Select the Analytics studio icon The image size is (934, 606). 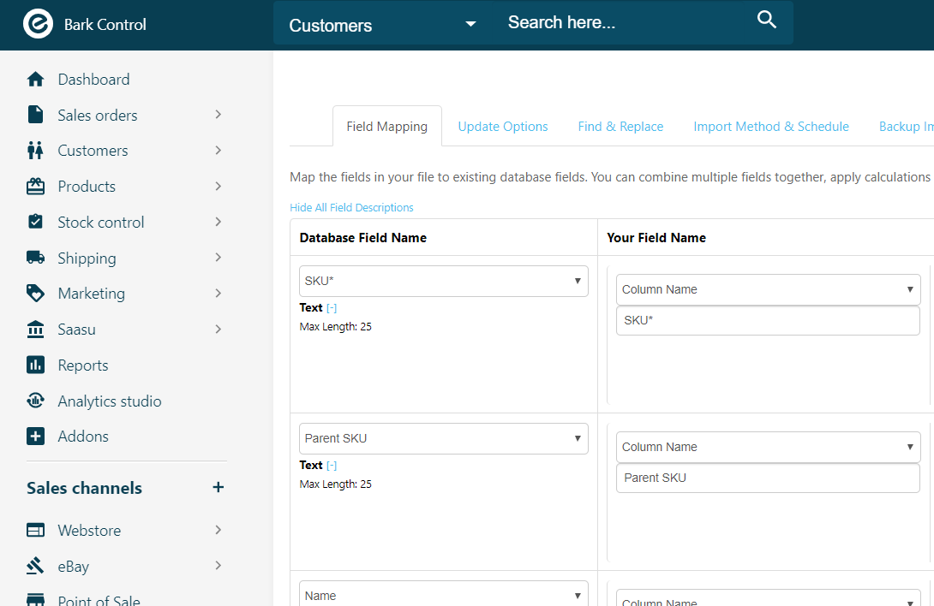coord(36,400)
